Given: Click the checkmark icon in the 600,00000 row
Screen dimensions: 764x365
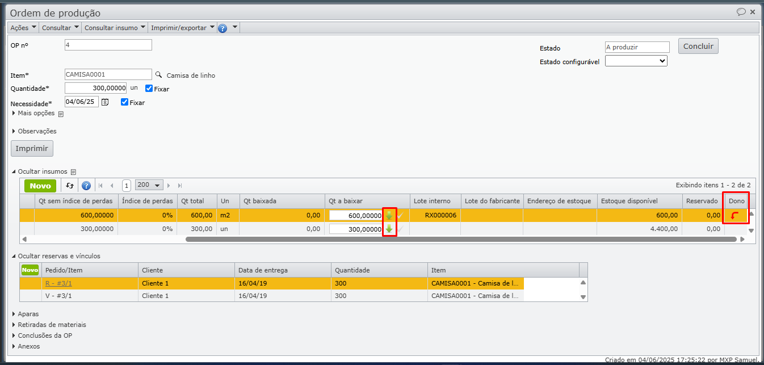Looking at the screenshot, I should pyautogui.click(x=401, y=215).
